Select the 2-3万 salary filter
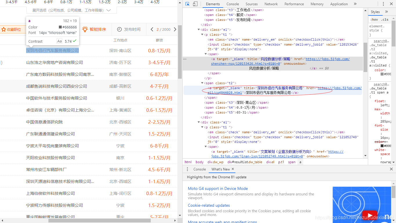The width and height of the screenshot is (396, 223). pyautogui.click(x=122, y=2)
